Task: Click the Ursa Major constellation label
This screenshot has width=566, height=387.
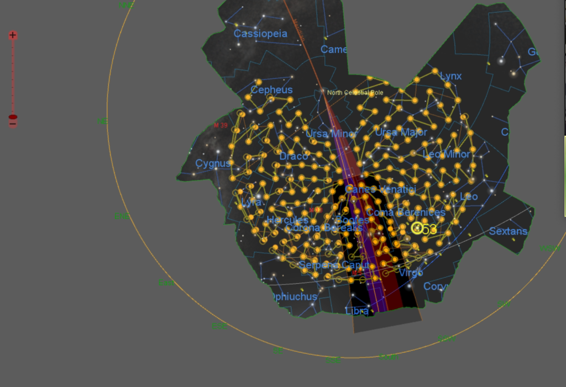Action: [401, 132]
